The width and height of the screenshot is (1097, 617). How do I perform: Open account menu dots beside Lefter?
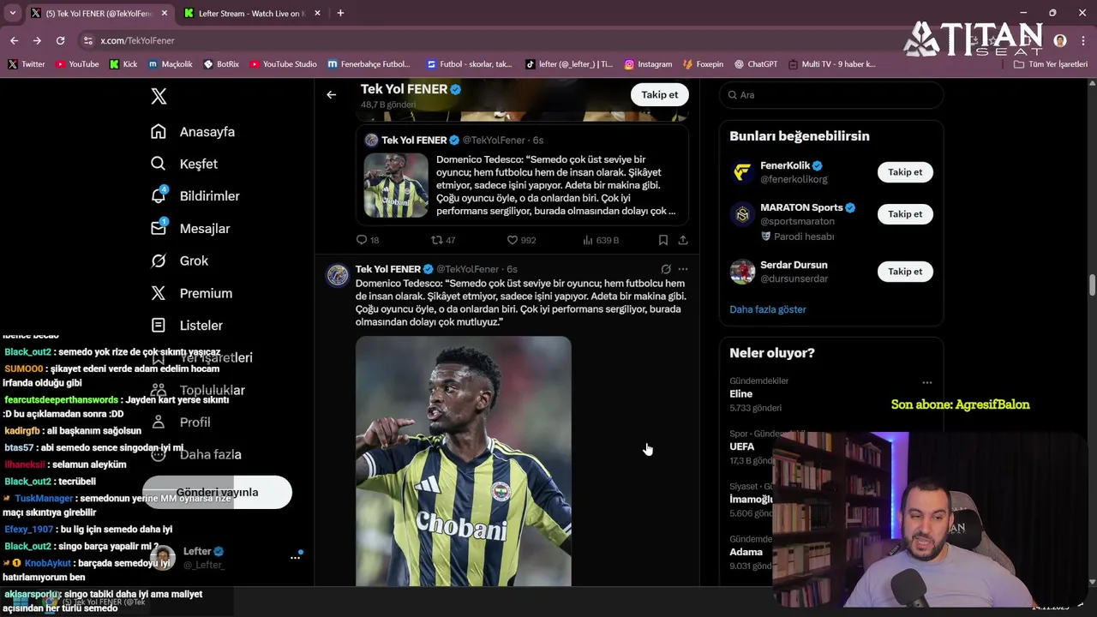point(295,558)
